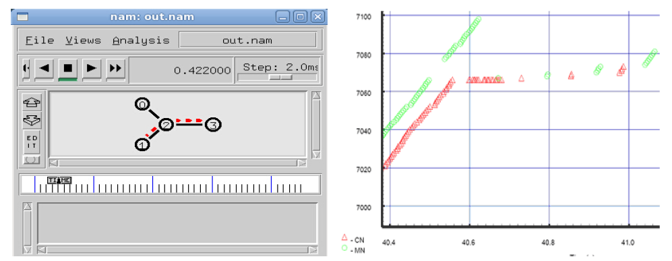Open the File menu
This screenshot has width=672, height=261.
(40, 40)
